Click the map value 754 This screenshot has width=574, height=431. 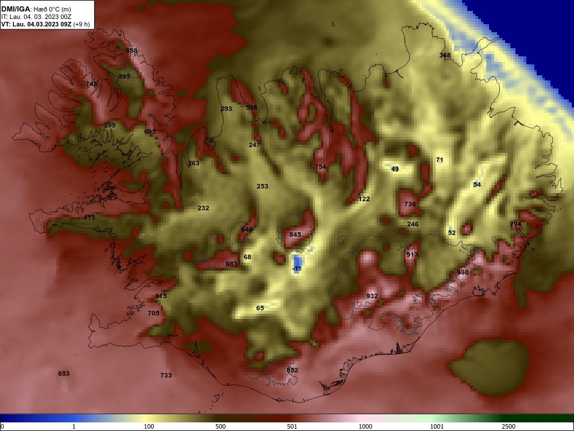320,167
